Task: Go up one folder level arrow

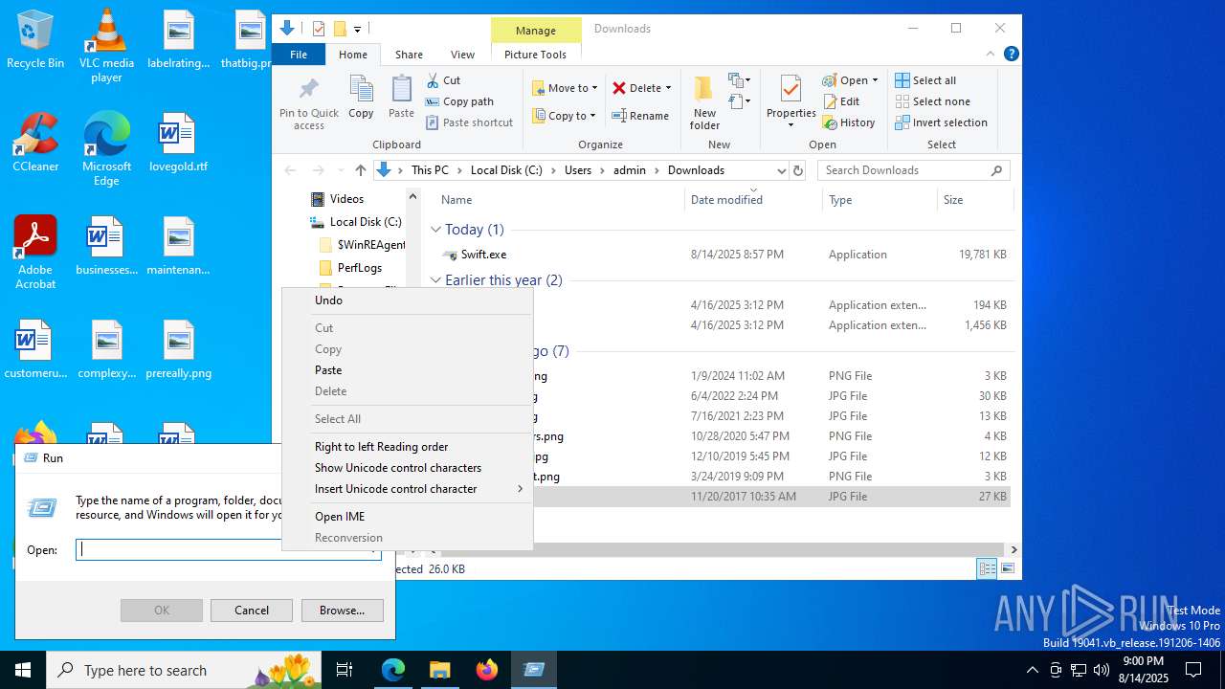Action: [x=360, y=170]
